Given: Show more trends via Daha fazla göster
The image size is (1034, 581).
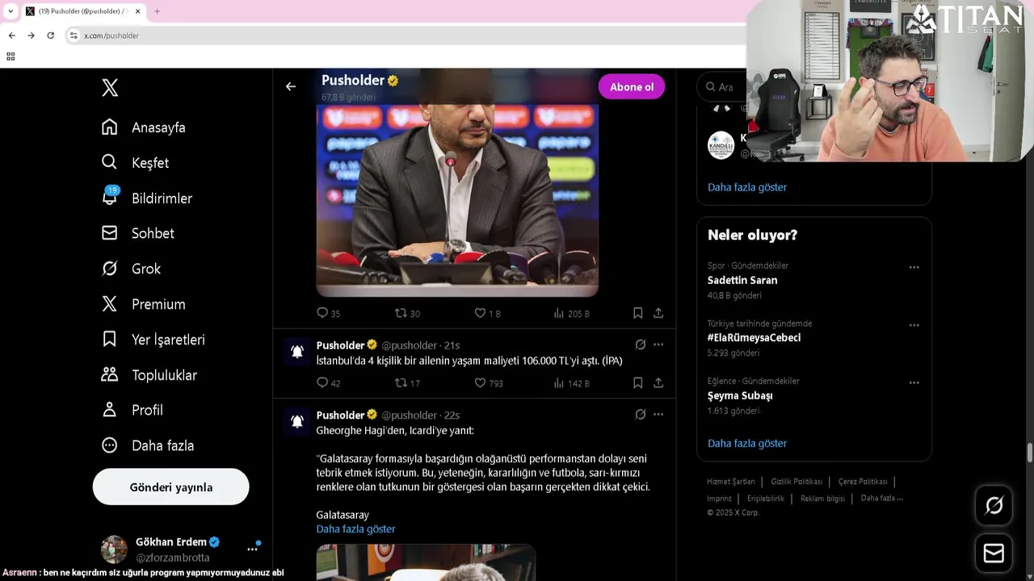Looking at the screenshot, I should (x=747, y=444).
